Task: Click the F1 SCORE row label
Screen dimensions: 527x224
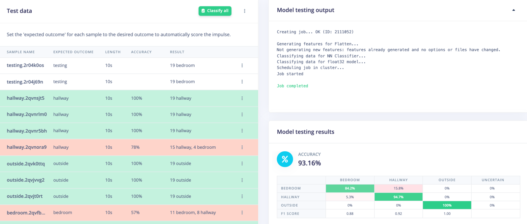Action: (x=290, y=214)
